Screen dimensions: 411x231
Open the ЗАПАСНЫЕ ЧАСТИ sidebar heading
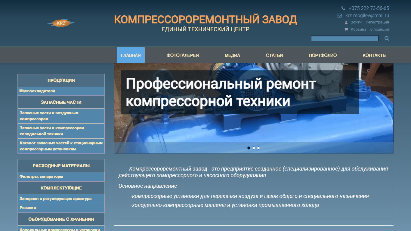pos(61,102)
